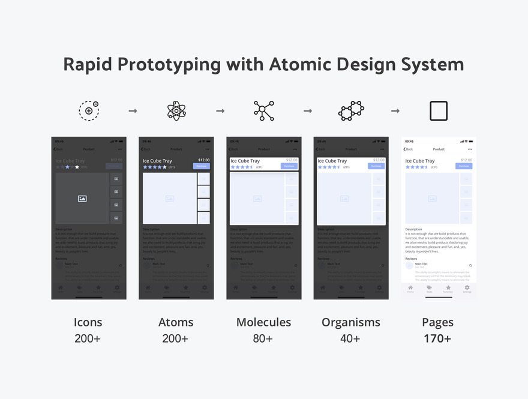Click the dashed-circle Icons stage symbol
Screen dimensions: 528x399
click(89, 110)
